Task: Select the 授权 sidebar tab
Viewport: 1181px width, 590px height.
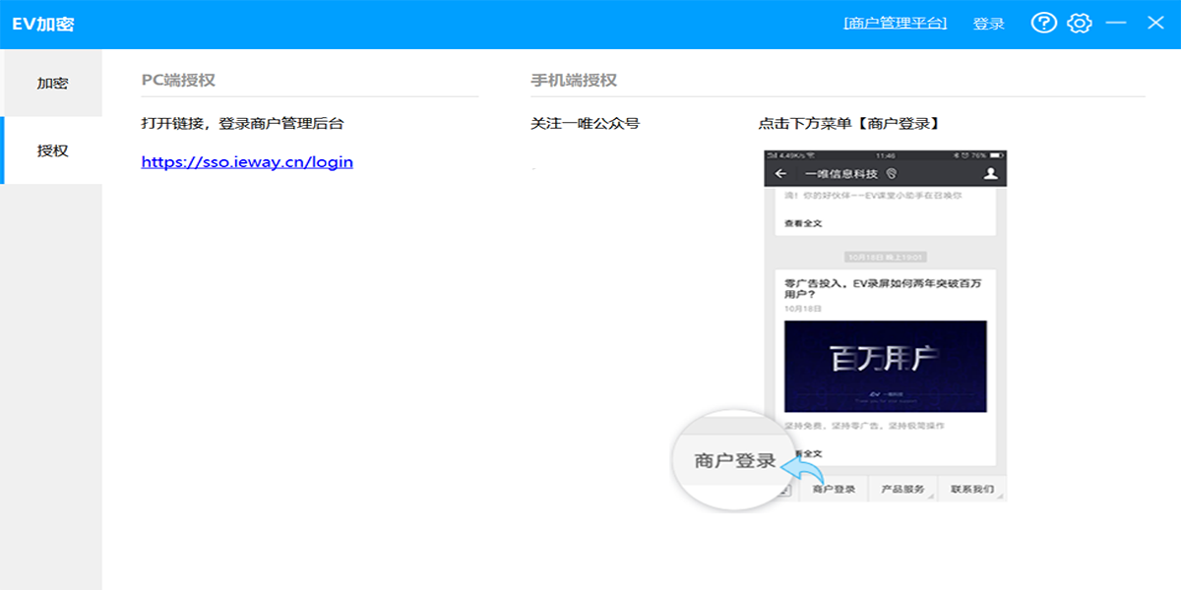Action: click(51, 150)
